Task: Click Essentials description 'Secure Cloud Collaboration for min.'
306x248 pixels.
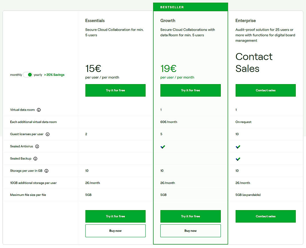Action: pyautogui.click(x=114, y=30)
